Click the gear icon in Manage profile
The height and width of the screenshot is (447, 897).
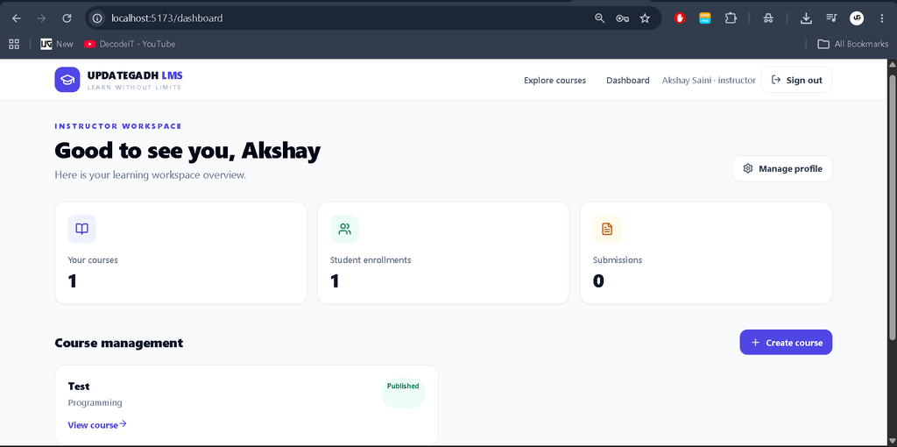click(748, 169)
